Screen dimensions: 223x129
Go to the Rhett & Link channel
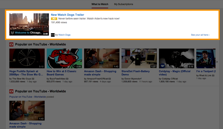pos(205,75)
